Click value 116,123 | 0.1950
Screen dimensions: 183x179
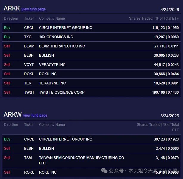[165, 28]
